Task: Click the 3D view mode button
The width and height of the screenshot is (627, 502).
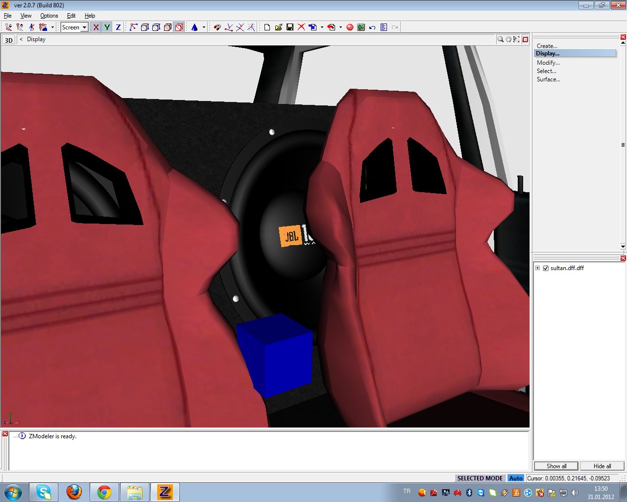Action: click(x=9, y=40)
